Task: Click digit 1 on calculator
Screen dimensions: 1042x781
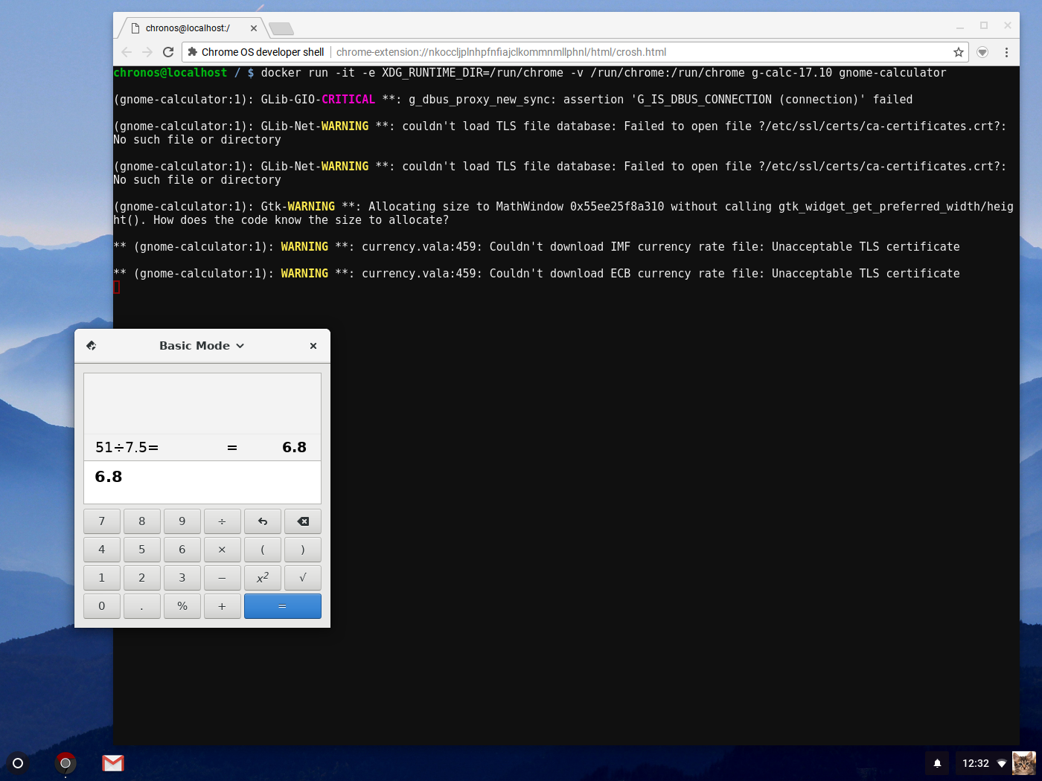Action: (x=102, y=578)
